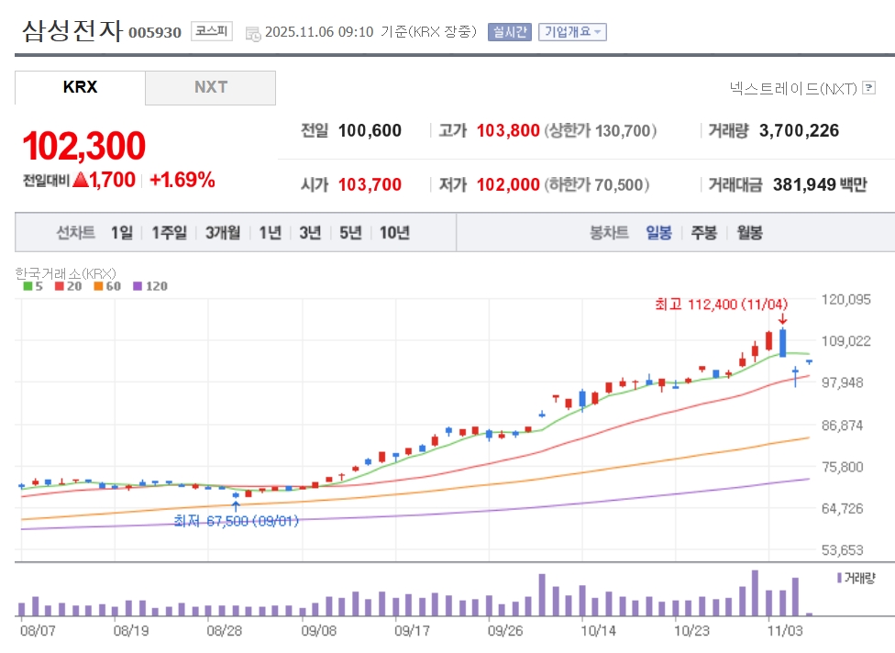895x653 pixels.
Task: Click the red arrow at the 112,400 high
Action: coord(782,319)
